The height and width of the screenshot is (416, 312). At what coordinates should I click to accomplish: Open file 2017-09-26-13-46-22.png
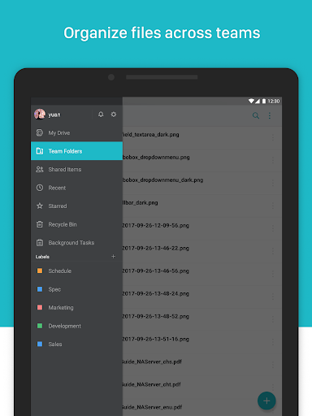202,251
